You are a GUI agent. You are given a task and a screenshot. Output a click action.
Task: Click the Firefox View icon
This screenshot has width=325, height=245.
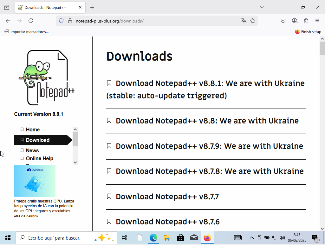[x=7, y=8]
